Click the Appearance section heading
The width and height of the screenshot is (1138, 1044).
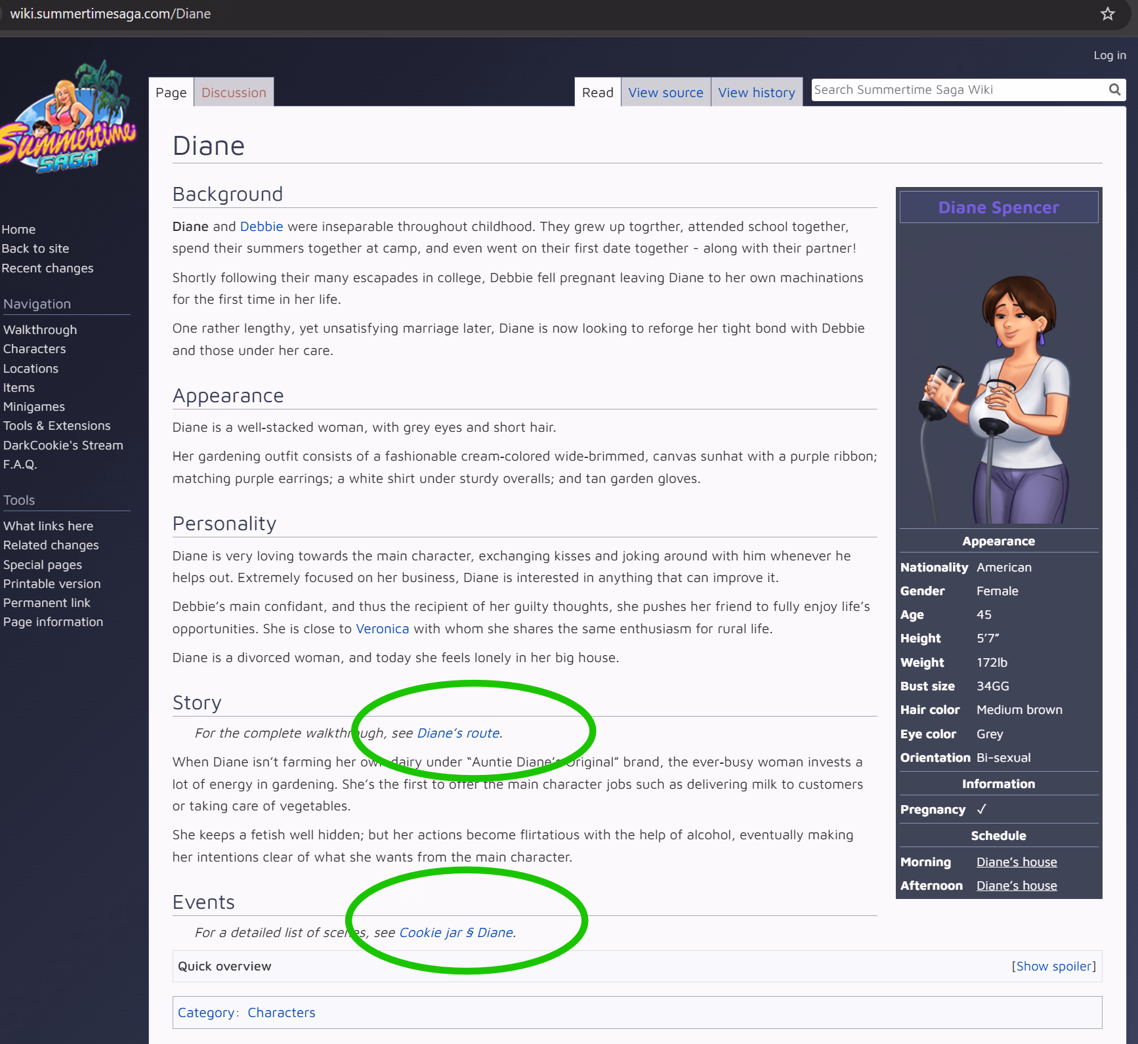(x=228, y=396)
